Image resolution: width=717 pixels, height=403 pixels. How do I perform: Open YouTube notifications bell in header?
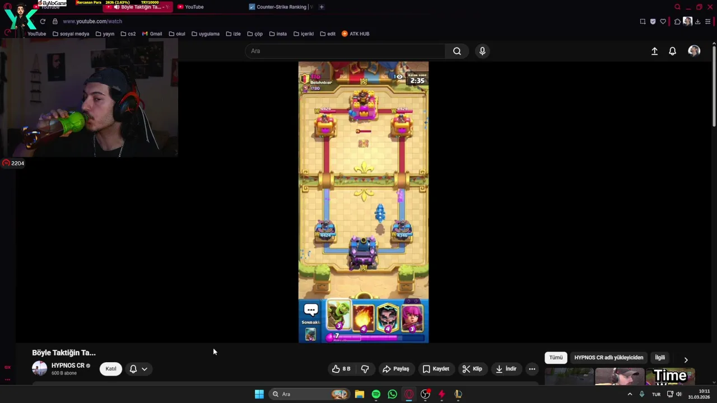[x=673, y=51]
